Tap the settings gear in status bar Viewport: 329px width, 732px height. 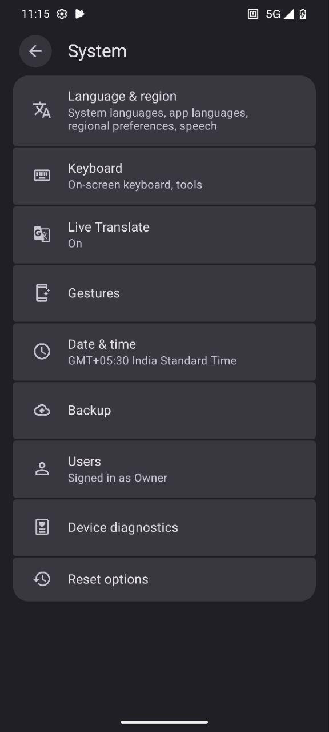[x=62, y=14]
